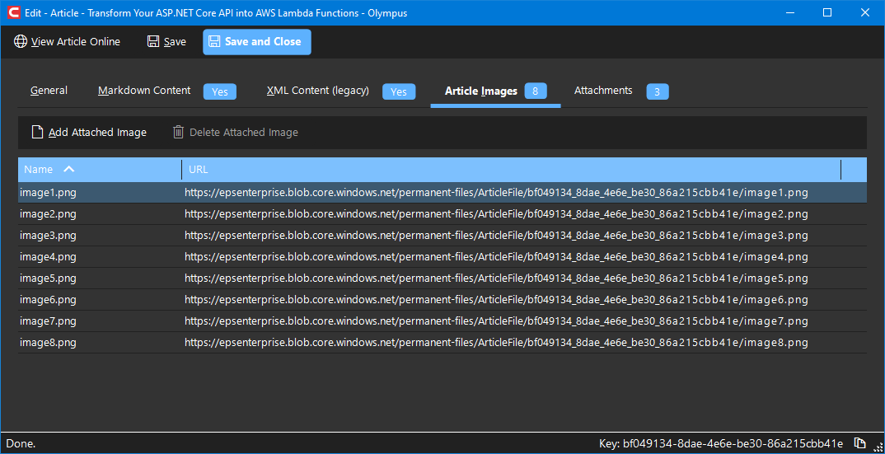Click the URL ending in image4.png

(x=496, y=257)
